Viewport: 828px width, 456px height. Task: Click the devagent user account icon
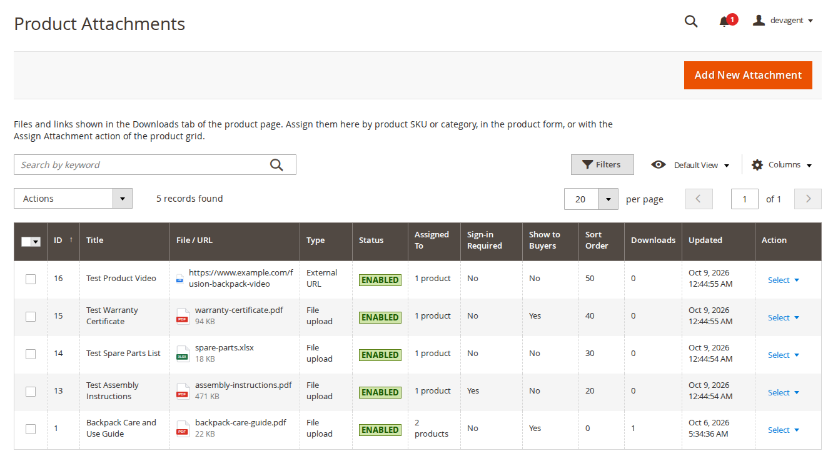pos(759,21)
